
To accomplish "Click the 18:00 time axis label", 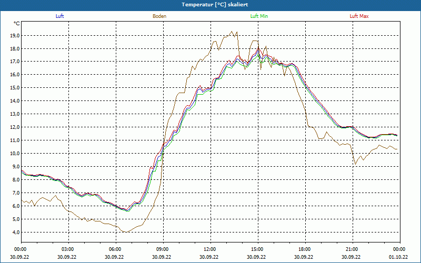I will [x=304, y=249].
